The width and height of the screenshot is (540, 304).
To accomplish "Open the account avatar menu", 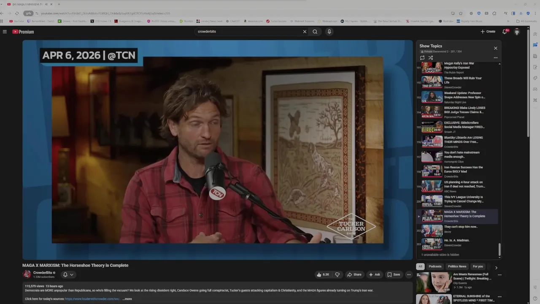I will [x=517, y=32].
